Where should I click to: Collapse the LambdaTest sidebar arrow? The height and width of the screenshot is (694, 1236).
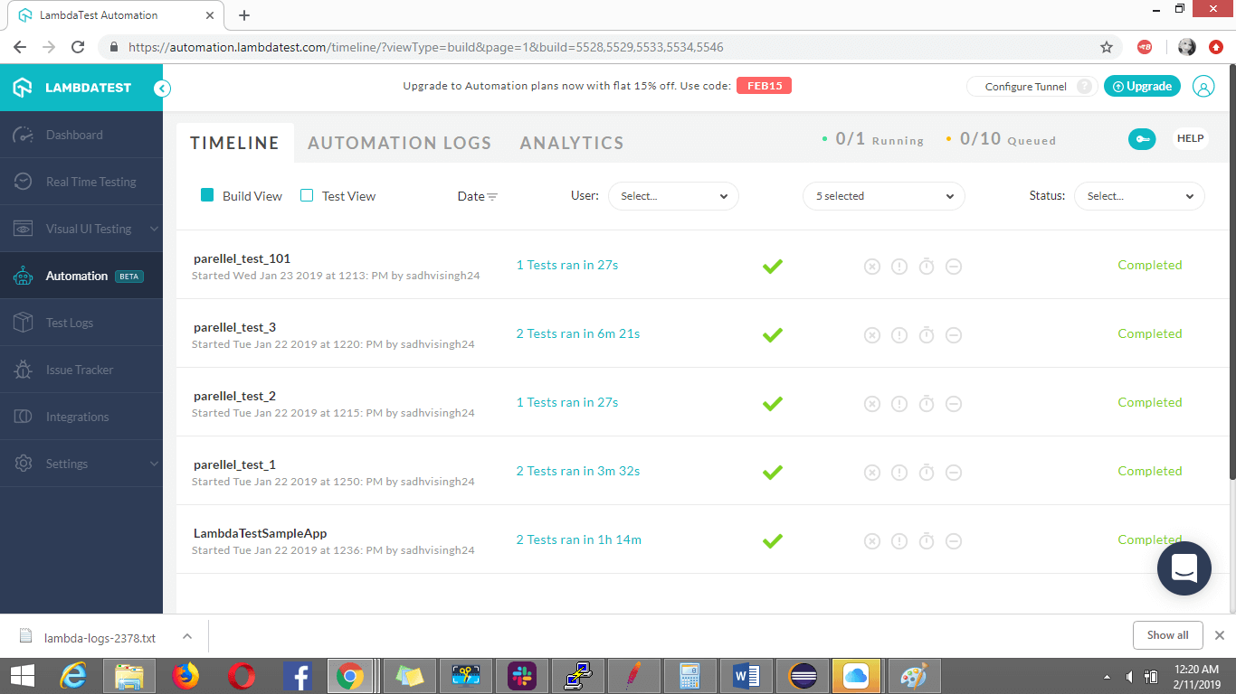(162, 88)
